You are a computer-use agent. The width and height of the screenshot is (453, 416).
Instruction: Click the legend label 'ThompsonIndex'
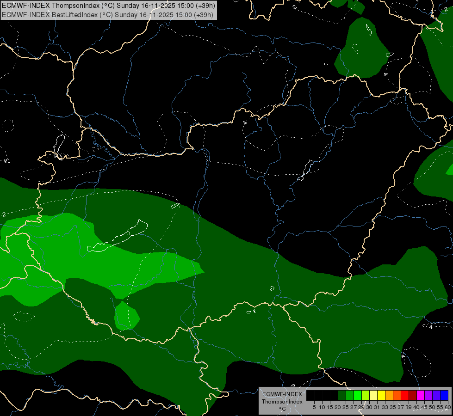(282, 402)
